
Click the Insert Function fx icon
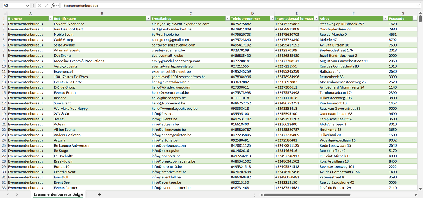point(53,6)
